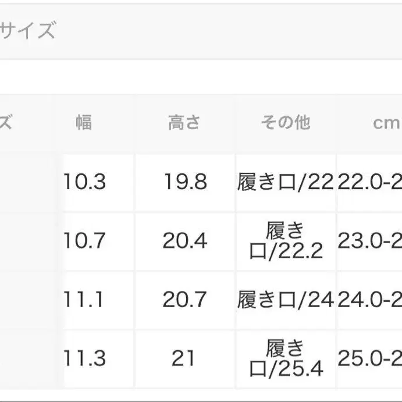The image size is (402, 402).
Task: Select the 幅 column header
Action: (84, 123)
